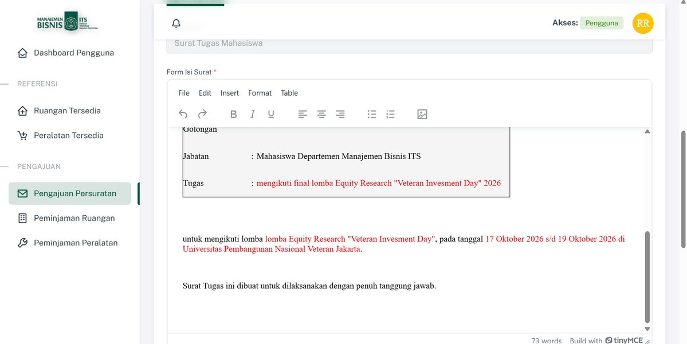
Task: Click the editor scroll up arrow
Action: coord(647,131)
